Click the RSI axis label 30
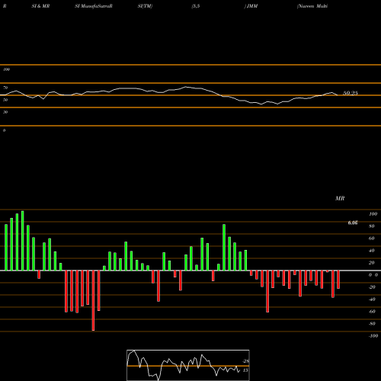Viewport: 381px width, 381px height. tap(5, 112)
